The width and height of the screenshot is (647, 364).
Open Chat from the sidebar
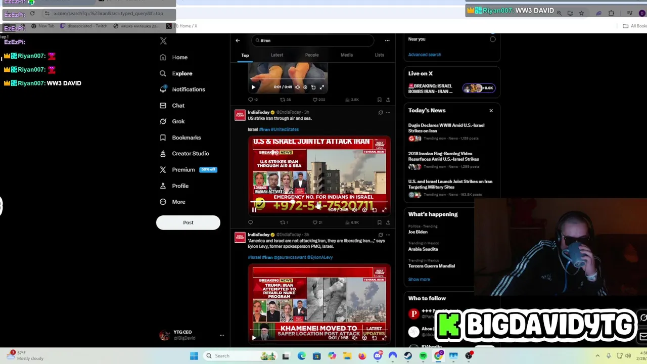point(172,106)
